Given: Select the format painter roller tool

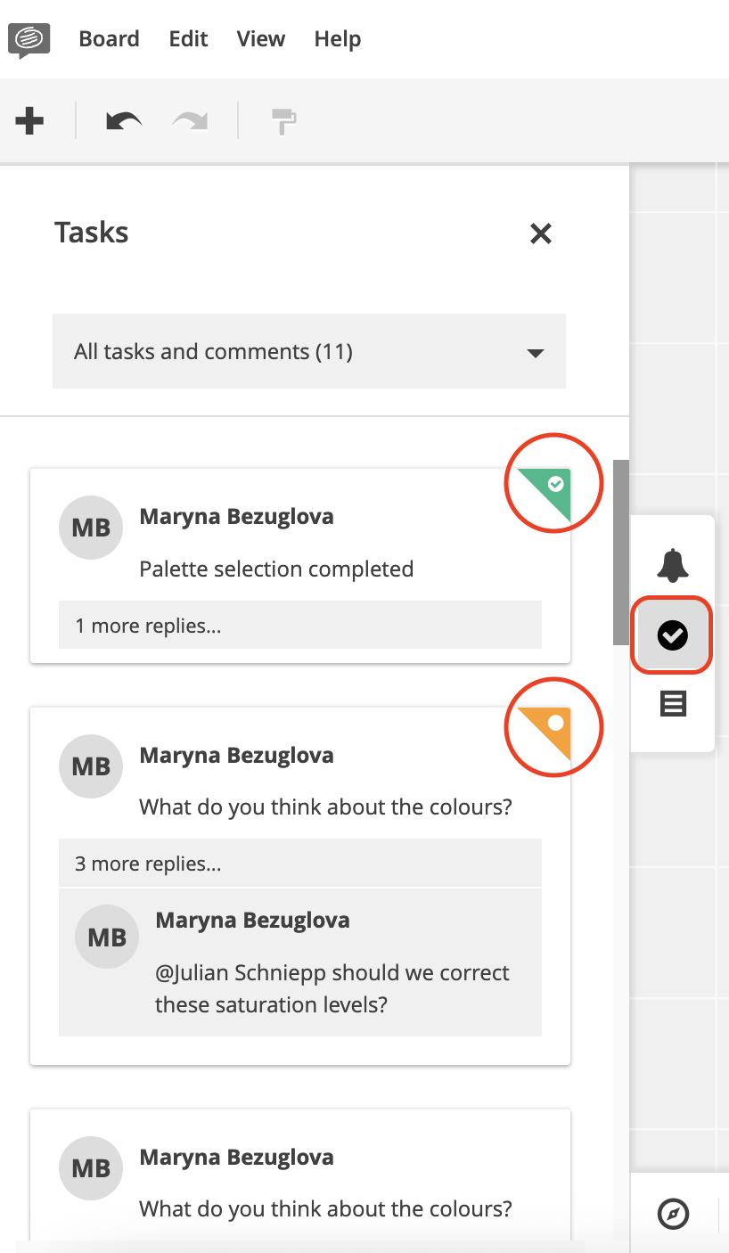Looking at the screenshot, I should [283, 121].
